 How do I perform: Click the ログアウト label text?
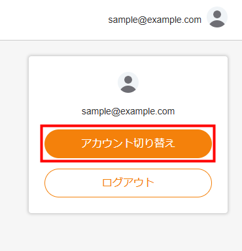pos(128,182)
